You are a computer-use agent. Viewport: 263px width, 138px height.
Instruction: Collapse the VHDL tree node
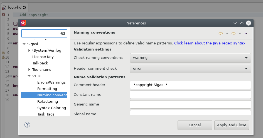coord(29,76)
